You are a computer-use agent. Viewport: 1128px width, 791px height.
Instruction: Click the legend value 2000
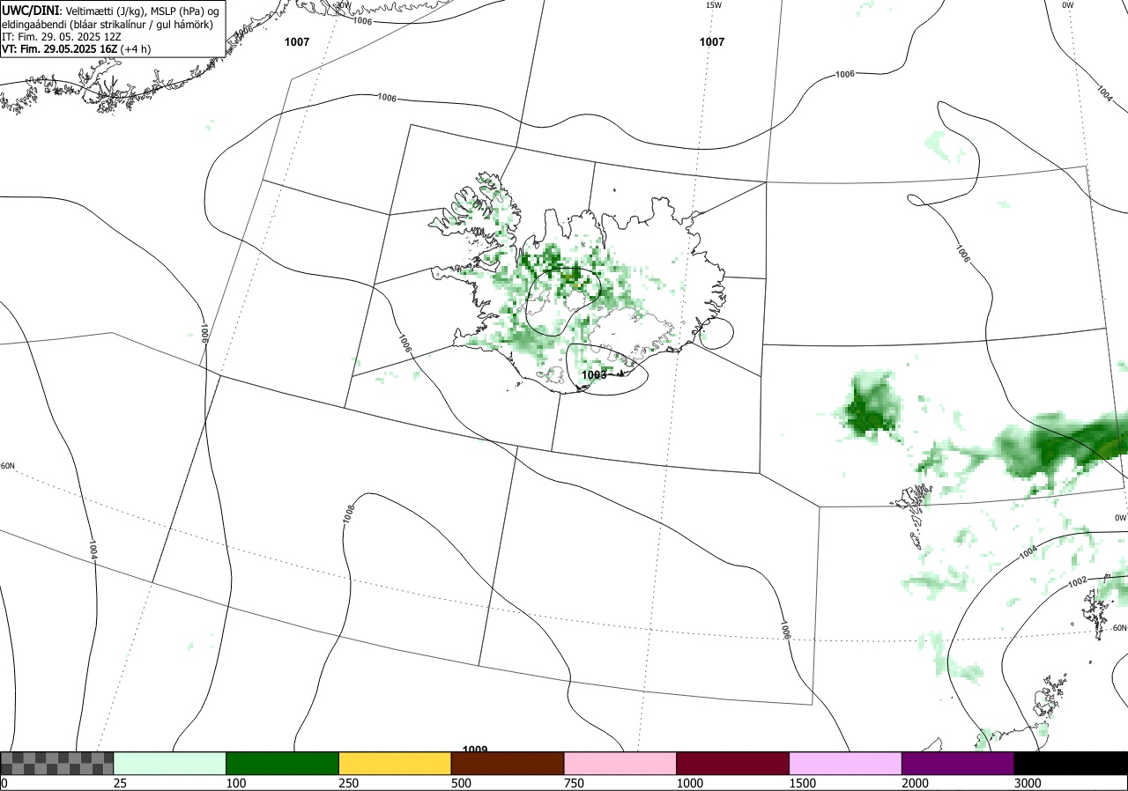pyautogui.click(x=916, y=783)
